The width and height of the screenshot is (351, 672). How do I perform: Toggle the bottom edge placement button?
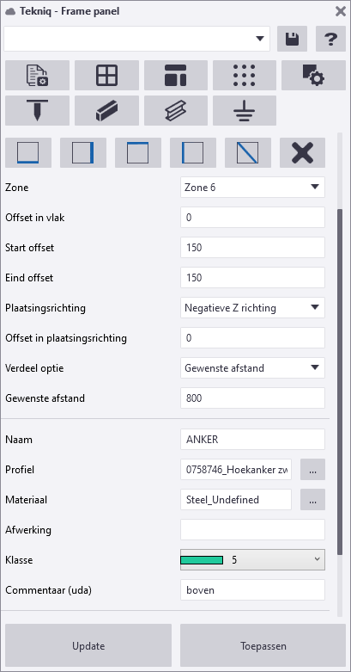point(28,152)
